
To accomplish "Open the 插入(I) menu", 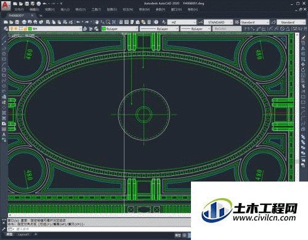I will point(65,9).
